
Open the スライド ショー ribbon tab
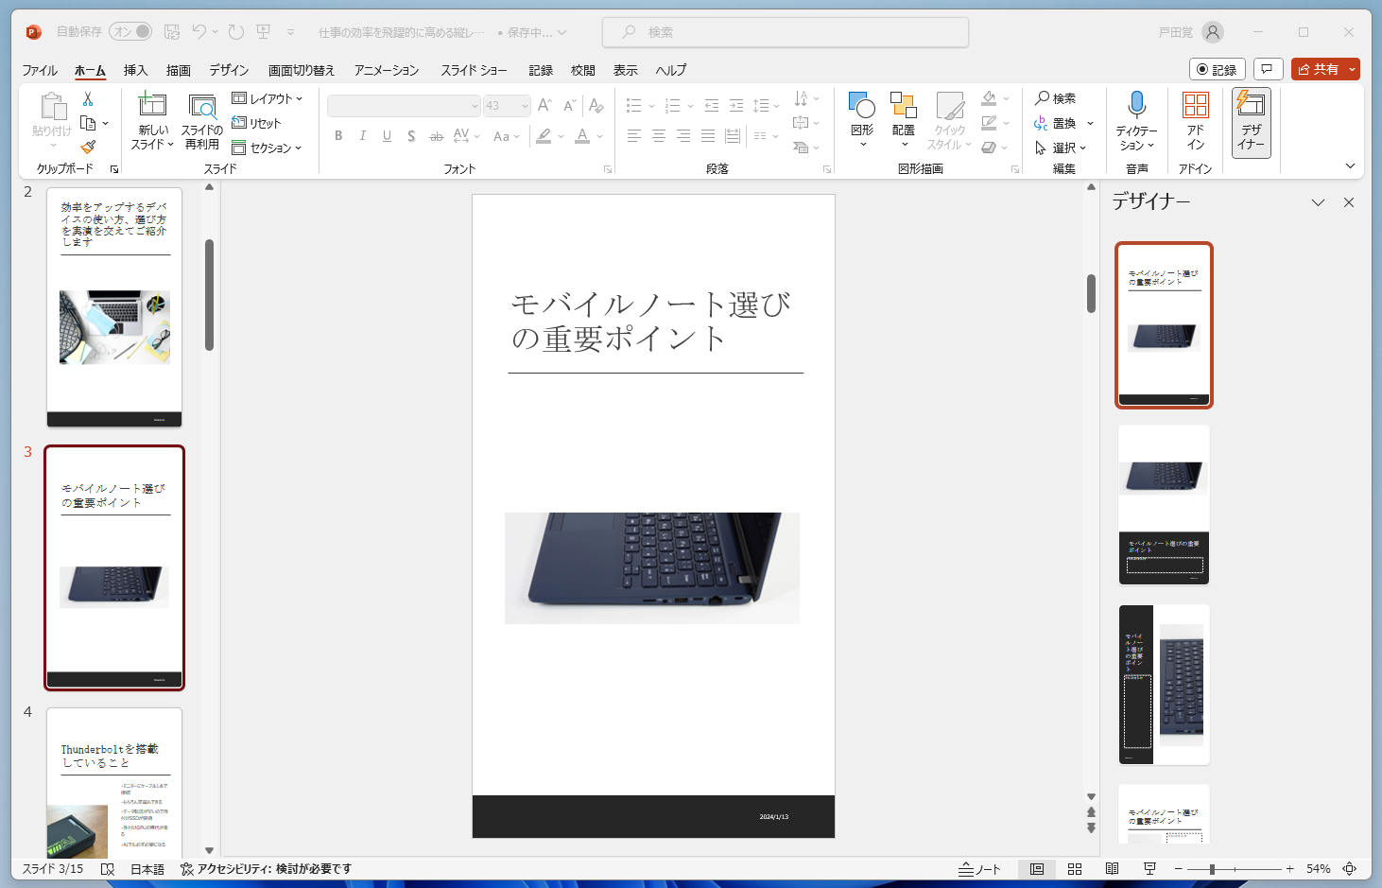coord(474,70)
